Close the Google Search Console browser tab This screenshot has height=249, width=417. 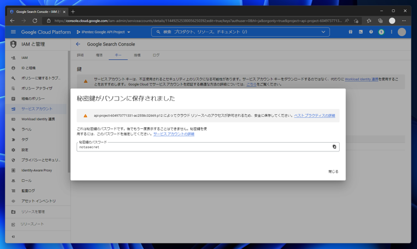point(64,12)
